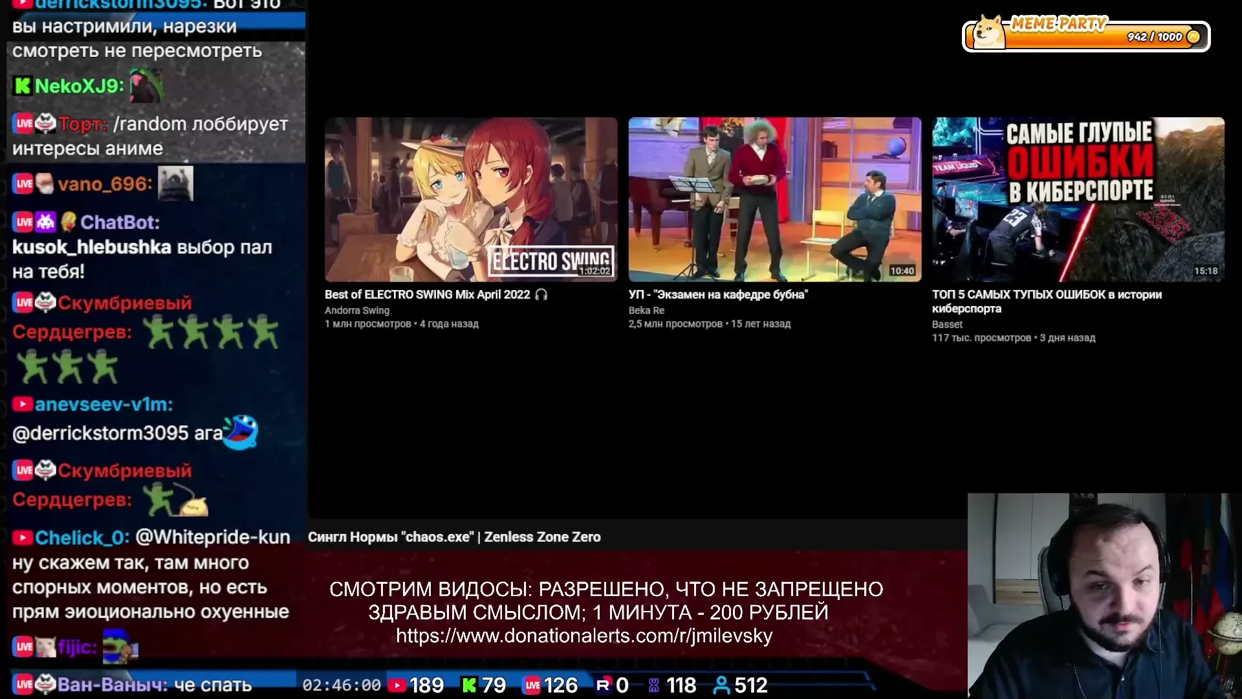Click the YouTube badge beside Chelick_0
The height and width of the screenshot is (699, 1242).
pos(23,537)
